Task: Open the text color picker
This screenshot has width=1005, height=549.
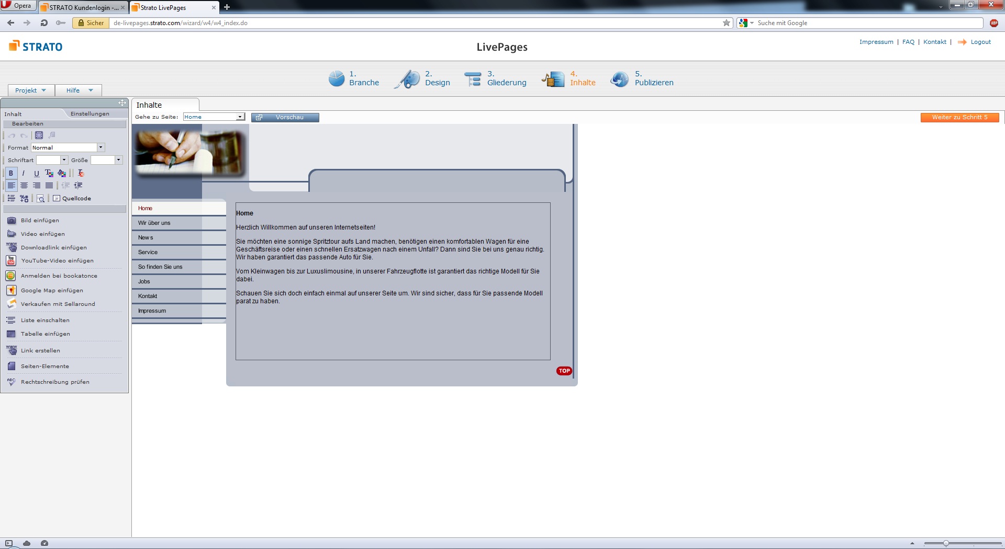Action: 49,173
